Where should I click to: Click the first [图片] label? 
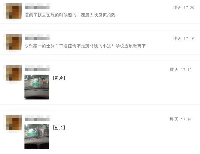[59, 78]
